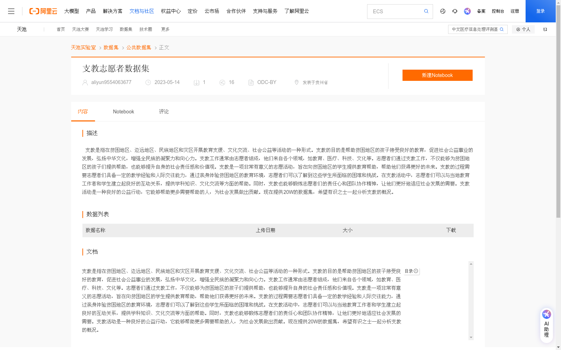
Task: Open the hamburger menu icon
Action: [11, 11]
